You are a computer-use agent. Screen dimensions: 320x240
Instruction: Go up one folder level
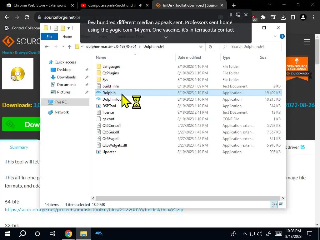pos(70,47)
